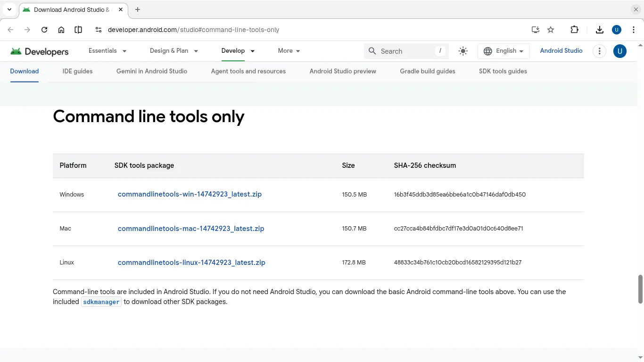Click the browser back arrow

tap(10, 30)
